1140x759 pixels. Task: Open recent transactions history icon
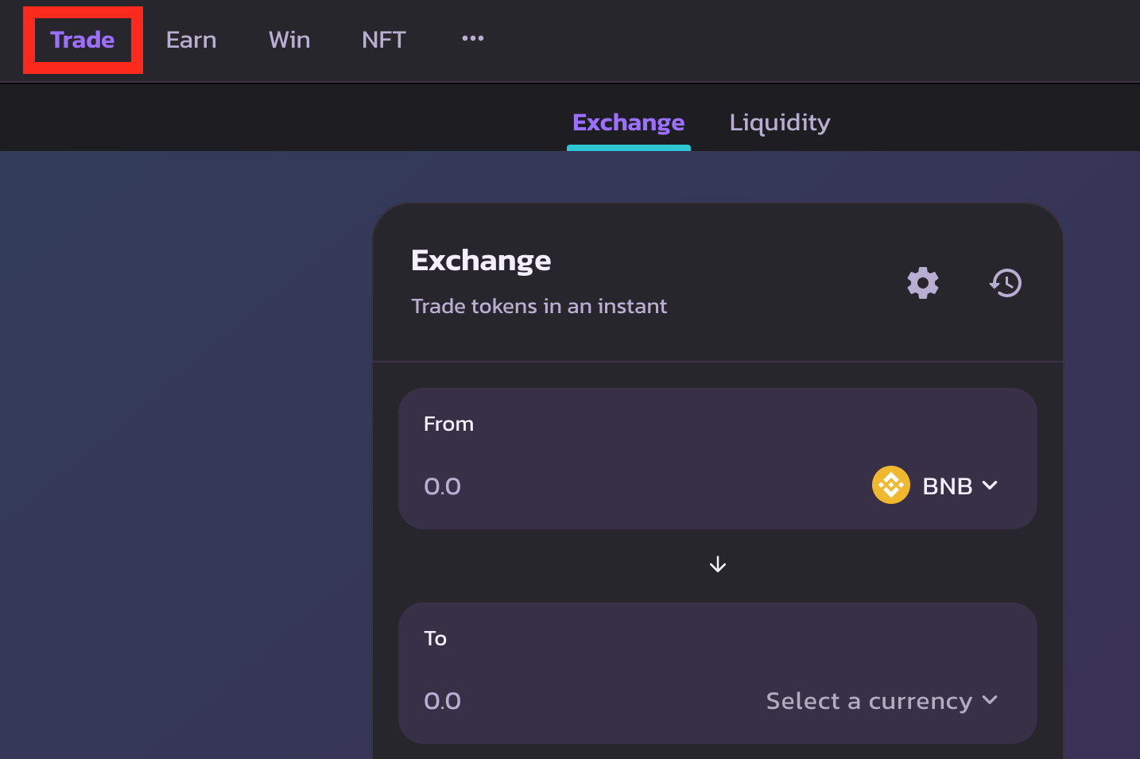coord(1006,283)
